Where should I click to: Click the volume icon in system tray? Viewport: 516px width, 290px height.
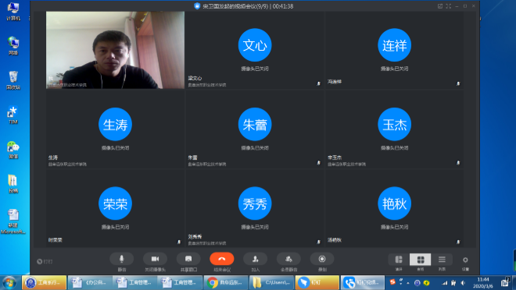point(463,282)
